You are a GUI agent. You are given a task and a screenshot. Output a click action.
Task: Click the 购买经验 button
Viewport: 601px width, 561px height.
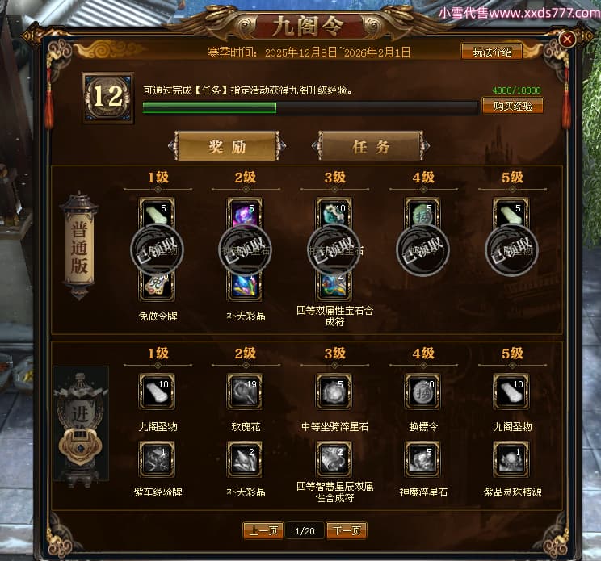coord(512,106)
